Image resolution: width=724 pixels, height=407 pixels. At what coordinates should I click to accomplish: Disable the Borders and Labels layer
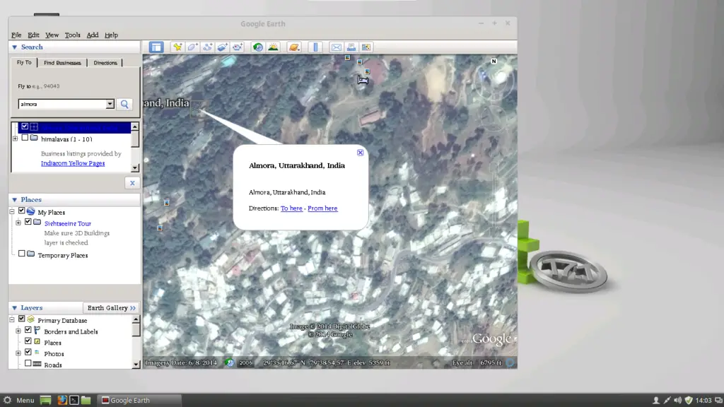(28, 330)
